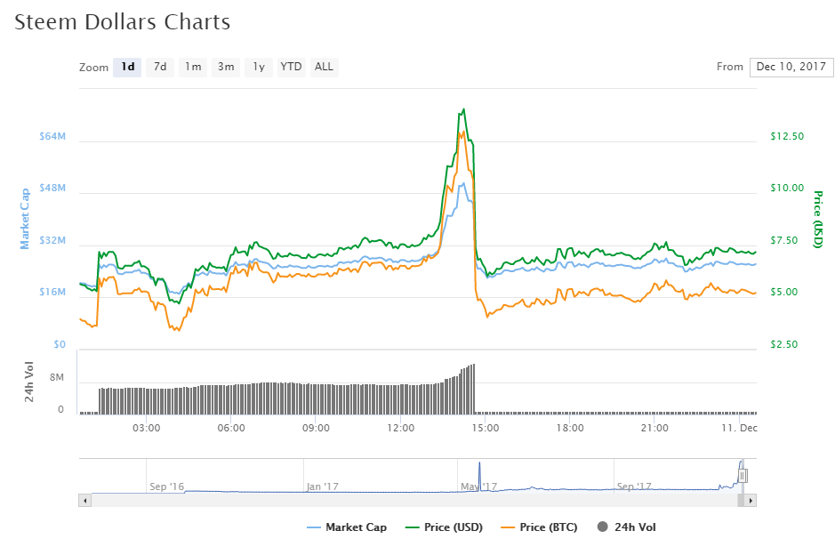The height and width of the screenshot is (547, 835).
Task: Click the 8M volume axis label
Action: pos(56,378)
